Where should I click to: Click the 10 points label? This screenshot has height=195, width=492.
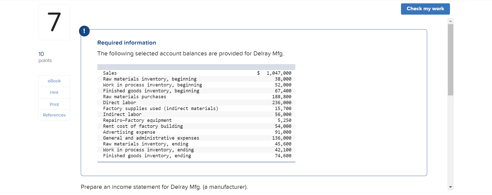(45, 57)
